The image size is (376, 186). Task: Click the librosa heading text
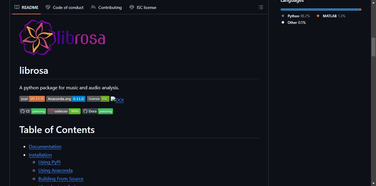click(34, 71)
